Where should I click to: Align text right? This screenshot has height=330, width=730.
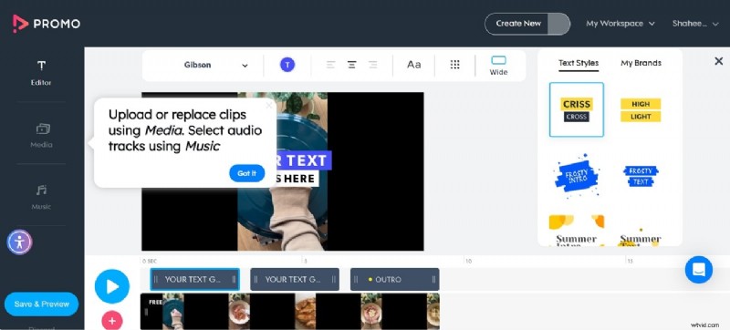tap(373, 65)
